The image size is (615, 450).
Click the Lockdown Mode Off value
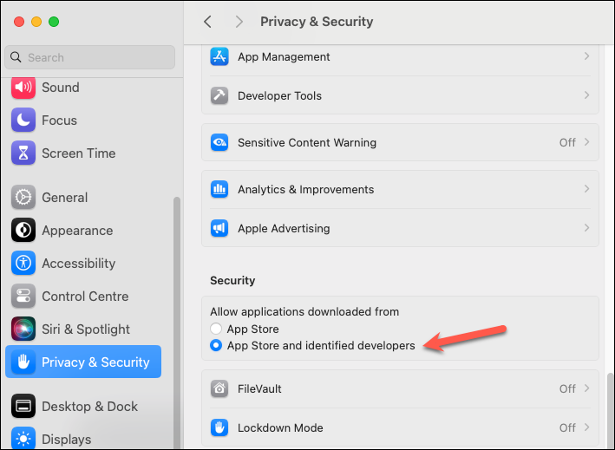click(x=567, y=427)
